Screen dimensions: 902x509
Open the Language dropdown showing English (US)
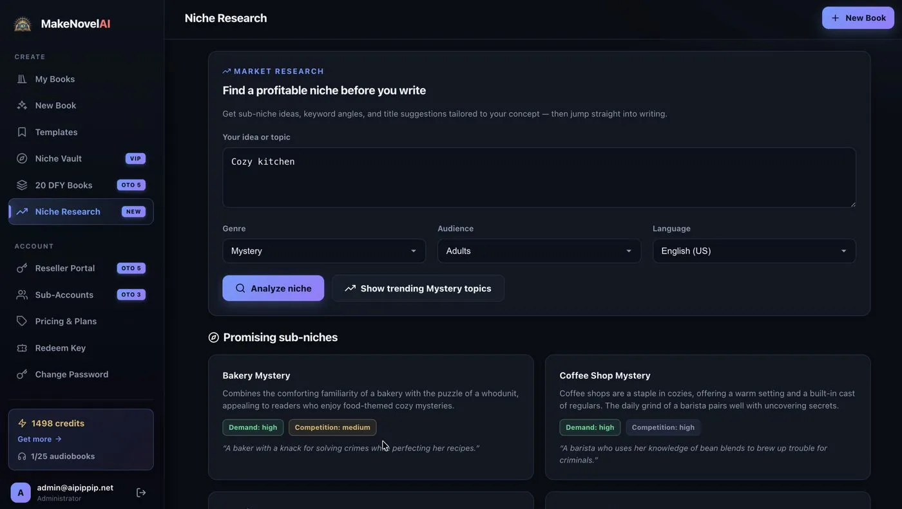[754, 251]
